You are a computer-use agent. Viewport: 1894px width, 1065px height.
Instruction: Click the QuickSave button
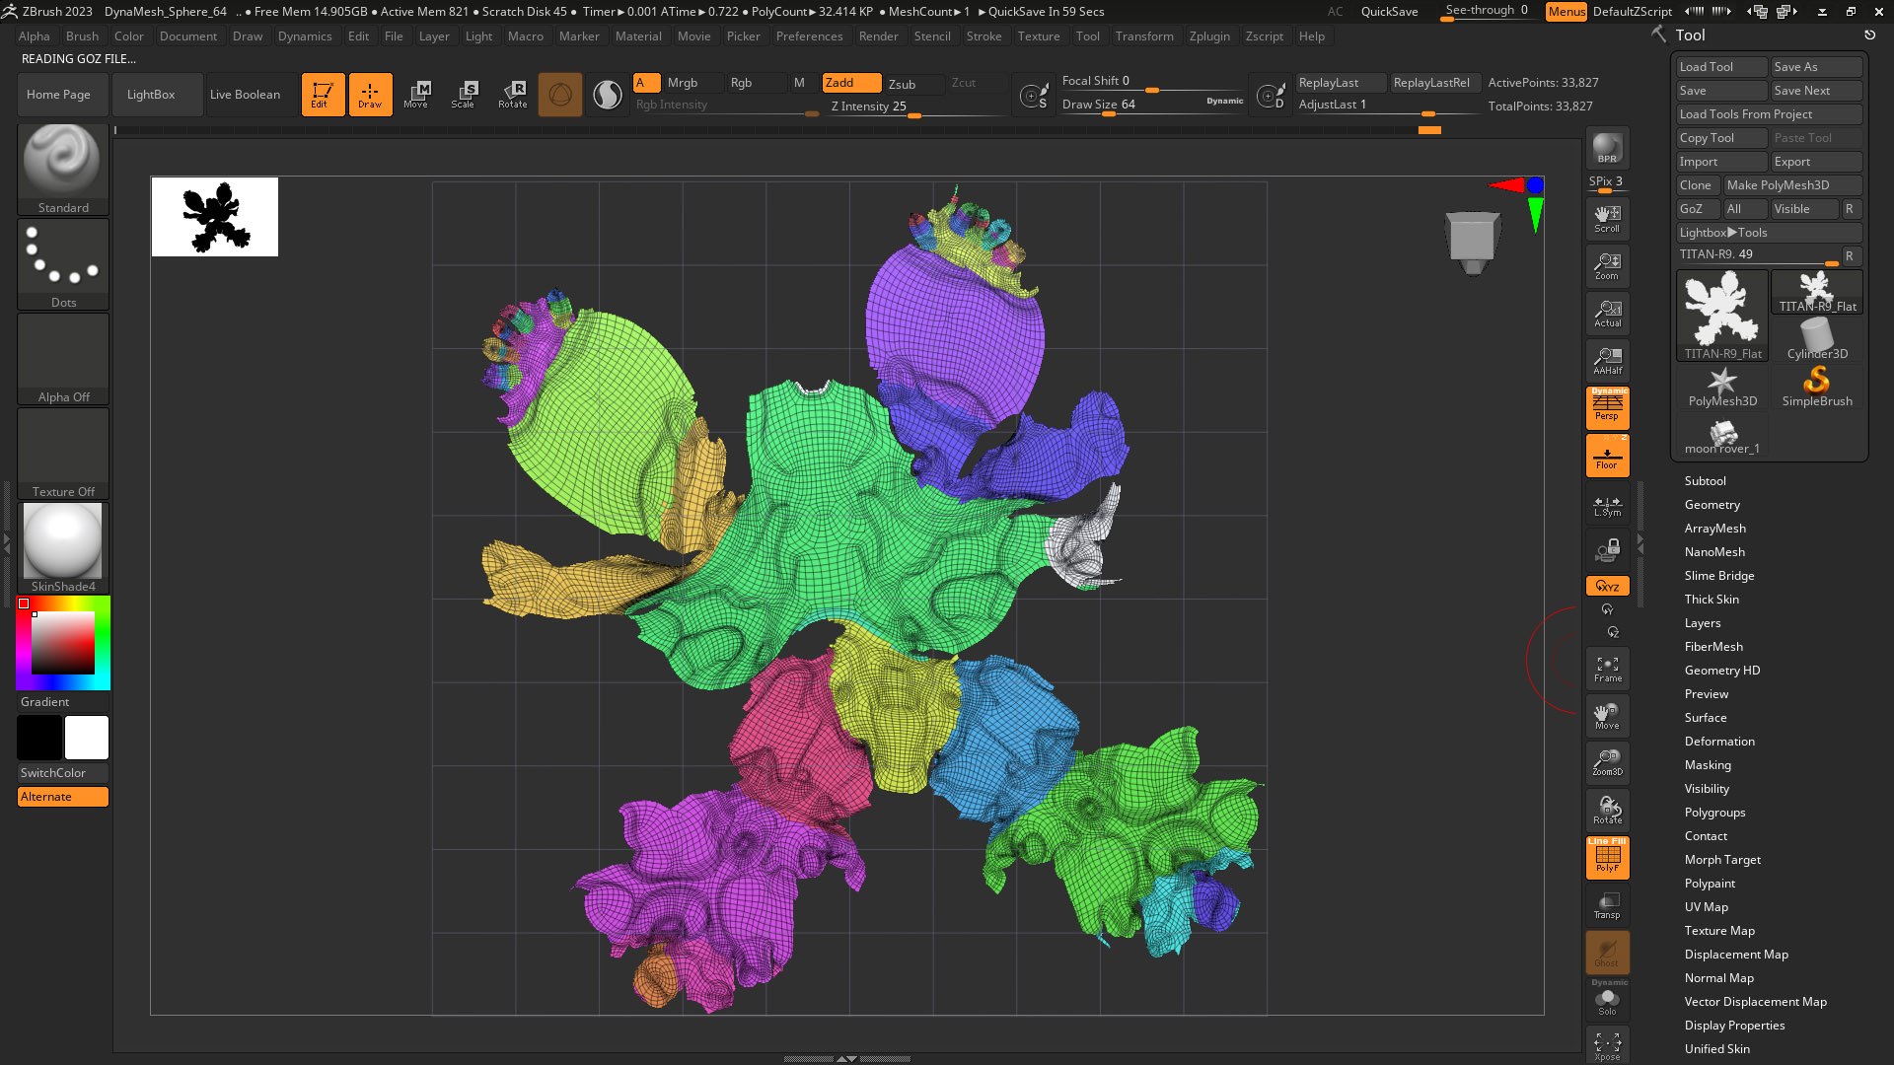click(x=1389, y=12)
